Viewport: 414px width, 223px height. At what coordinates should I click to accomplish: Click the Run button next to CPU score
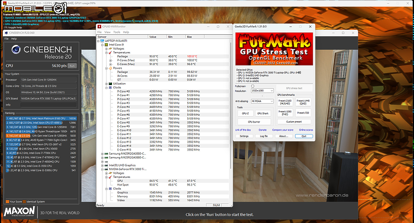coord(72,66)
